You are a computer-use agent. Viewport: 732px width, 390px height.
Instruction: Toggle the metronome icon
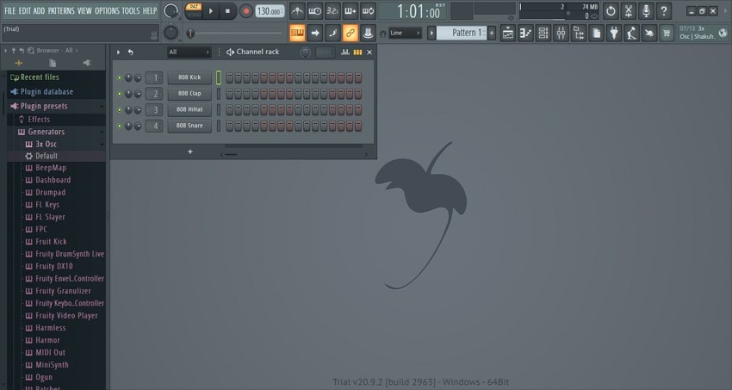(297, 10)
